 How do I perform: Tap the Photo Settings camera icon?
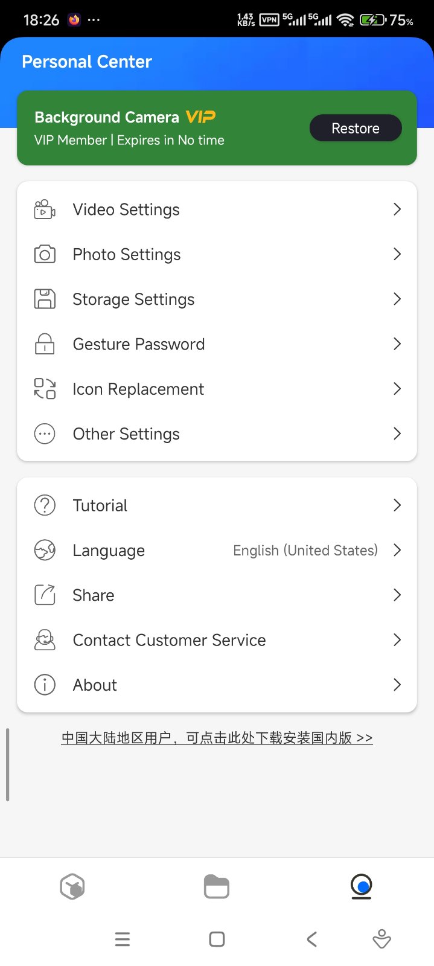(45, 254)
